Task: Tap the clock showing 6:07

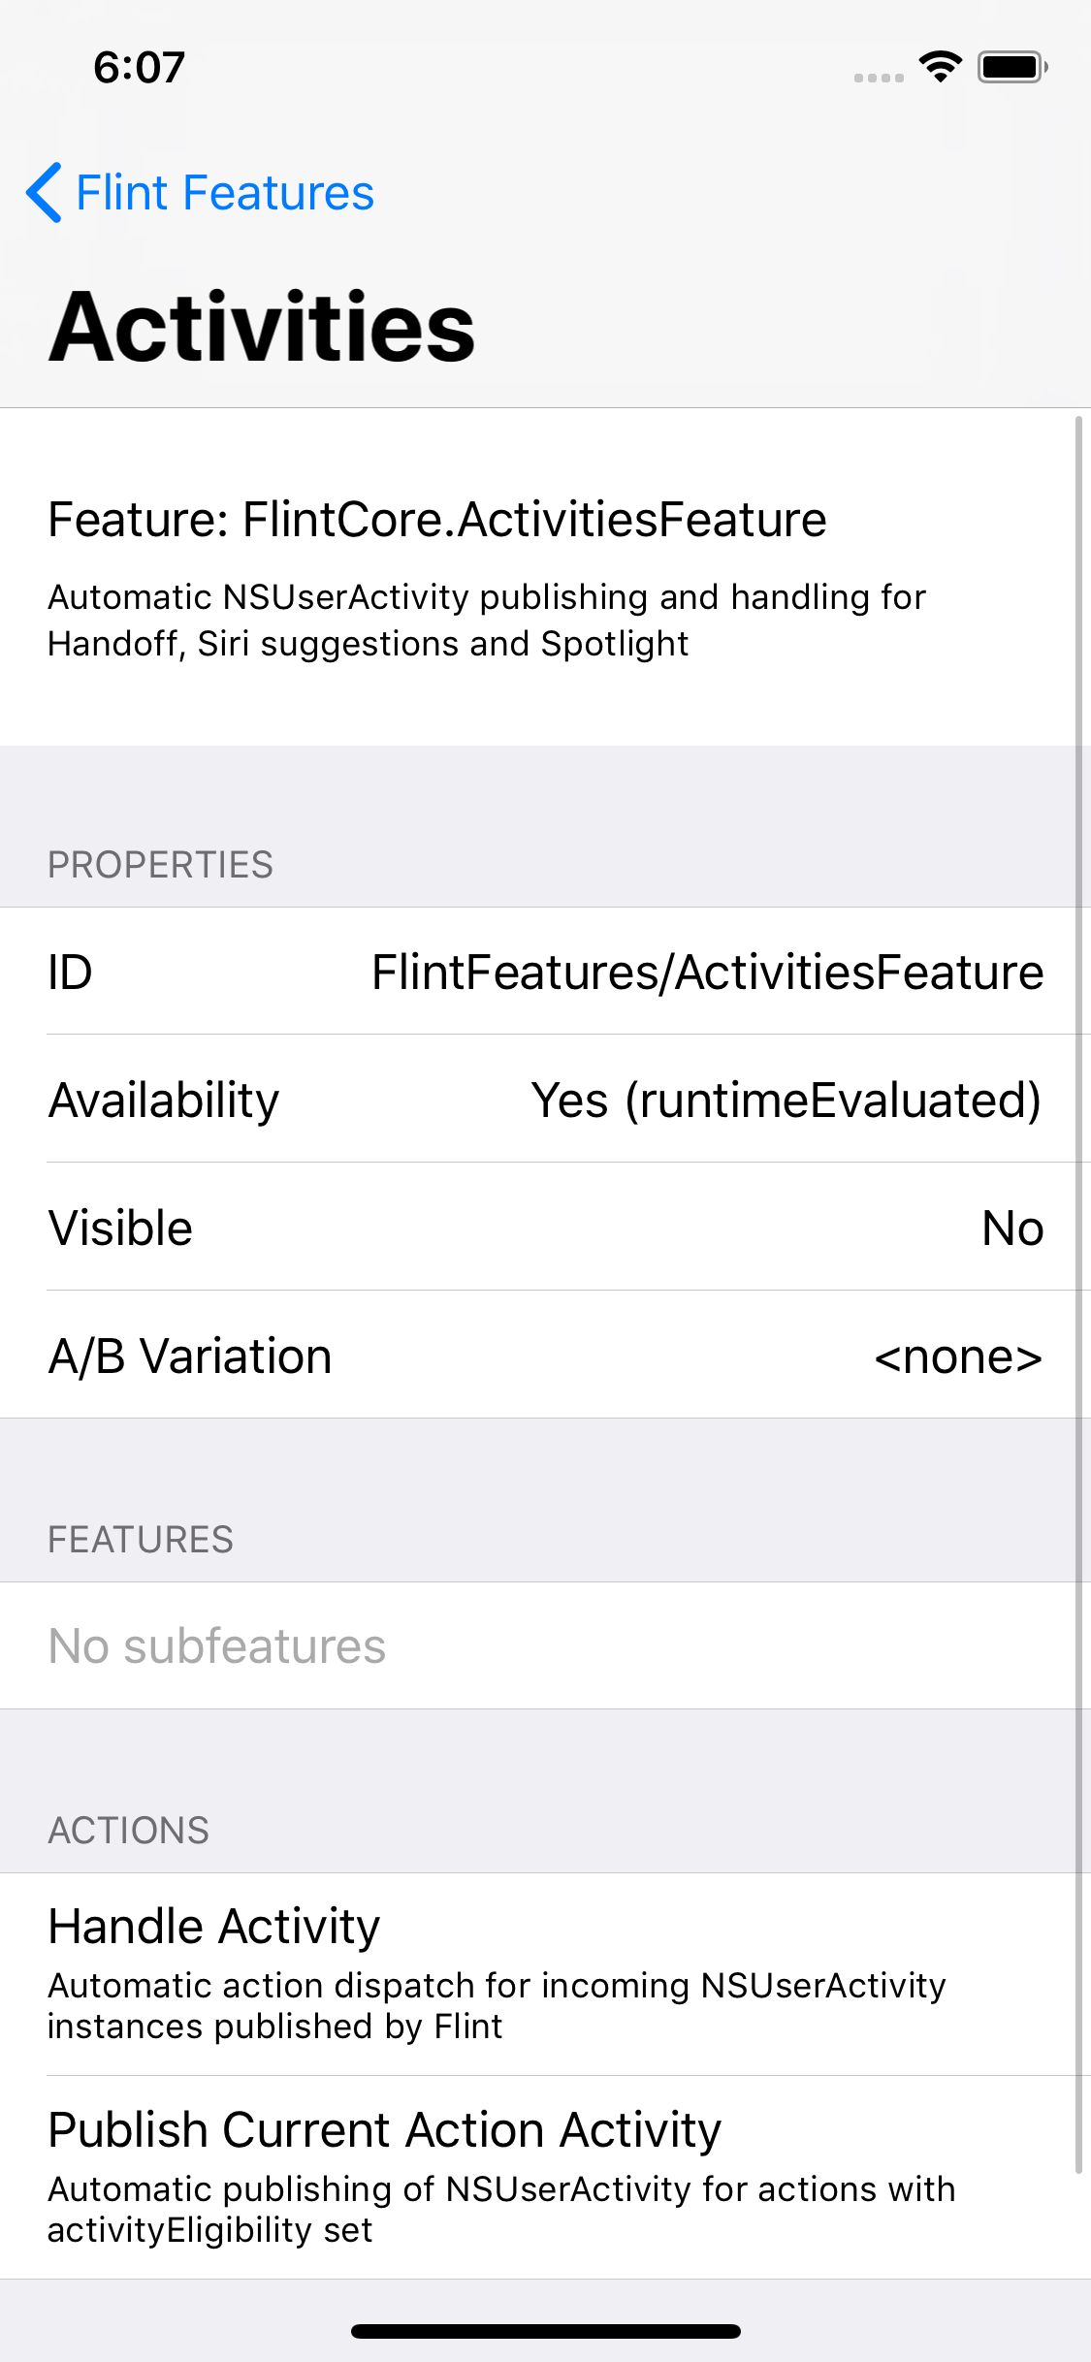Action: click(x=139, y=67)
